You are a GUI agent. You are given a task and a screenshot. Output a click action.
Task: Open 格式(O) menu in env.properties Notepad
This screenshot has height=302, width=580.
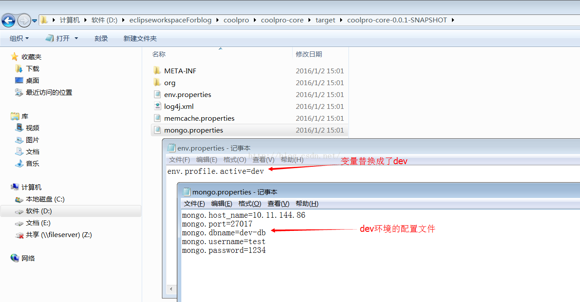tap(235, 160)
